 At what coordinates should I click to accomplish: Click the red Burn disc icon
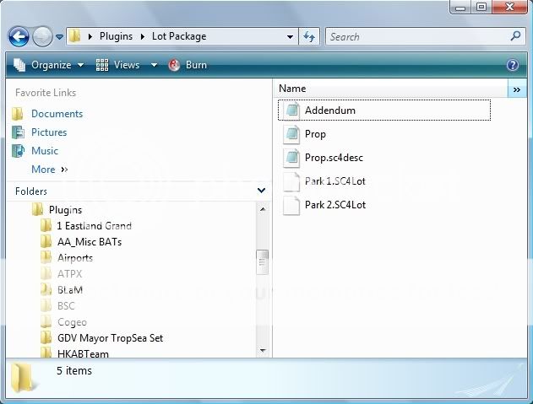point(174,65)
